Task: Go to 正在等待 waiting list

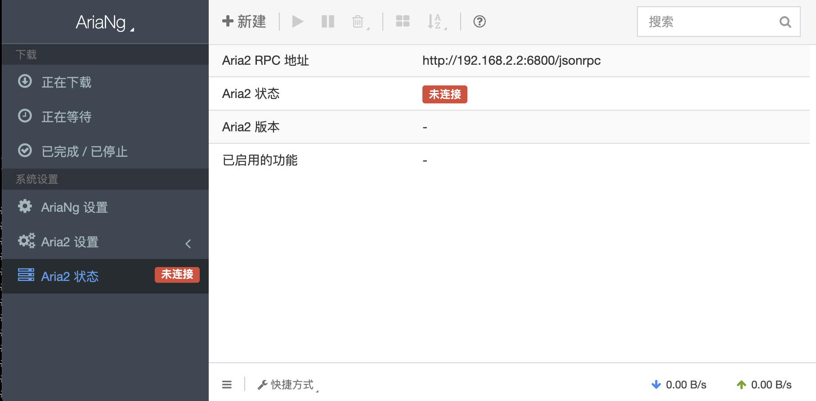Action: [x=105, y=117]
